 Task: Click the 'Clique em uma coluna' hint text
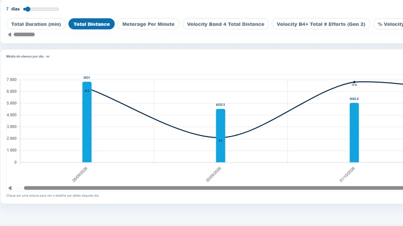pos(53,195)
